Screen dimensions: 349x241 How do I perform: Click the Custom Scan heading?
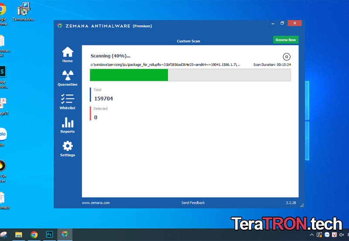(x=188, y=41)
